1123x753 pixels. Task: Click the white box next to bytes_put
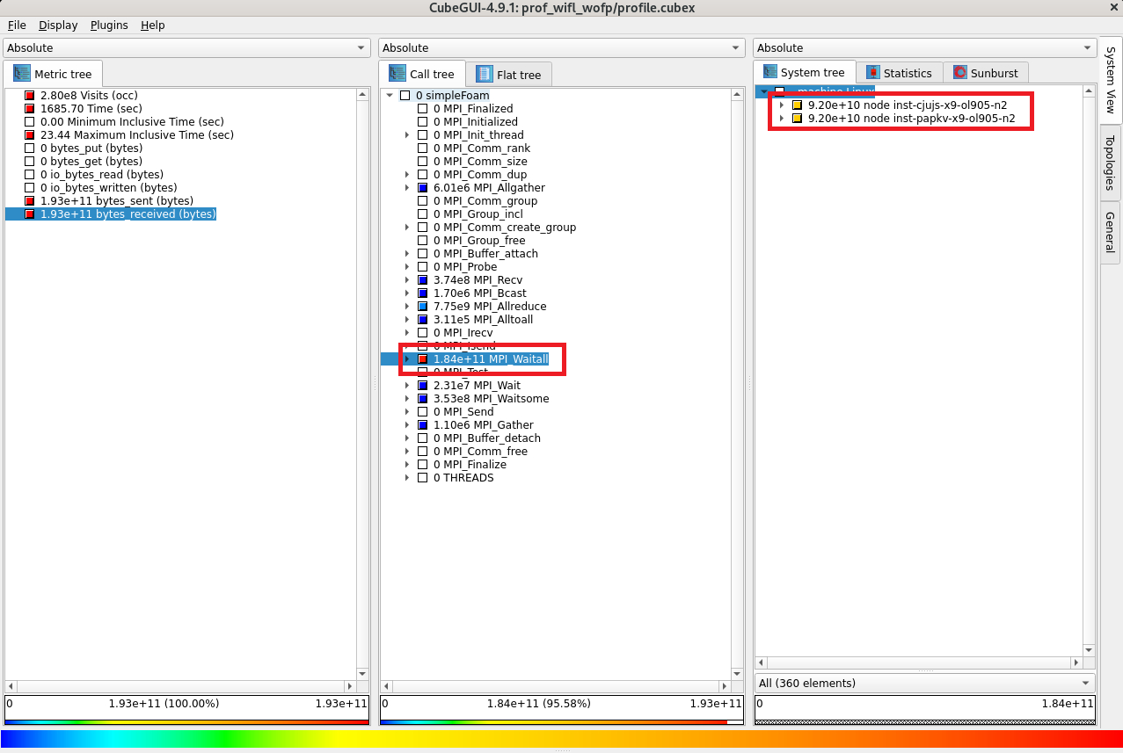tap(29, 148)
